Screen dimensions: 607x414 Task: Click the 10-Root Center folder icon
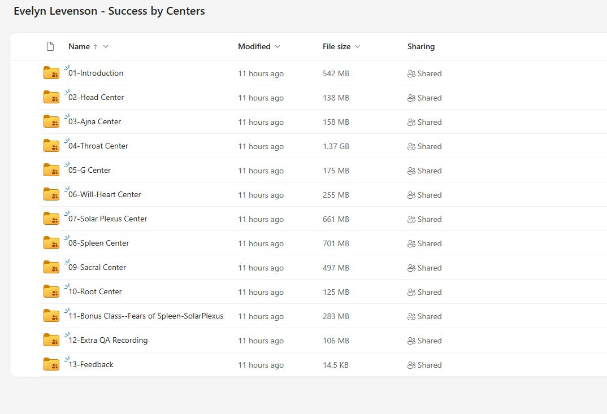[x=51, y=291]
